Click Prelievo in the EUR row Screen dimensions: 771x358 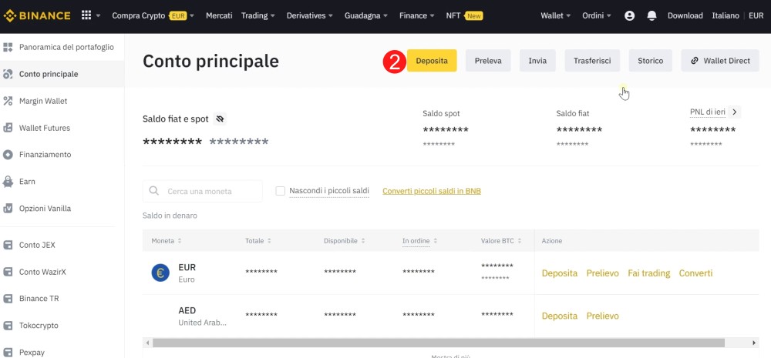point(602,273)
